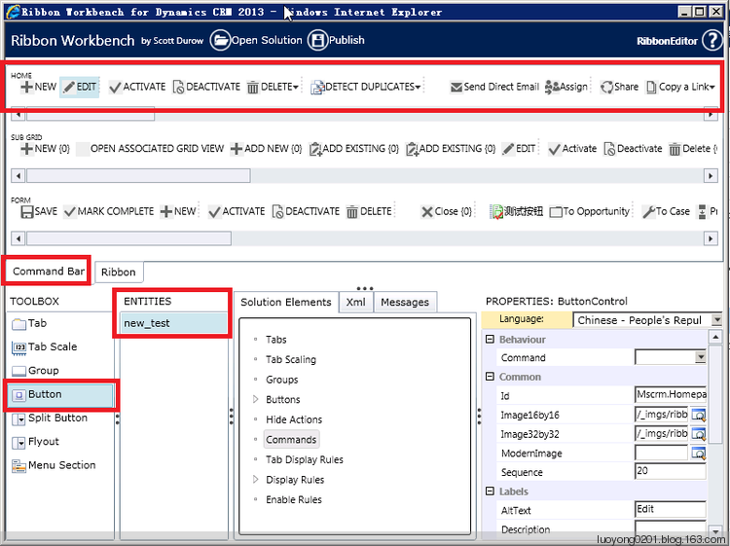The height and width of the screenshot is (546, 730).
Task: Pick the Split Button item in Toolbox
Action: point(50,419)
